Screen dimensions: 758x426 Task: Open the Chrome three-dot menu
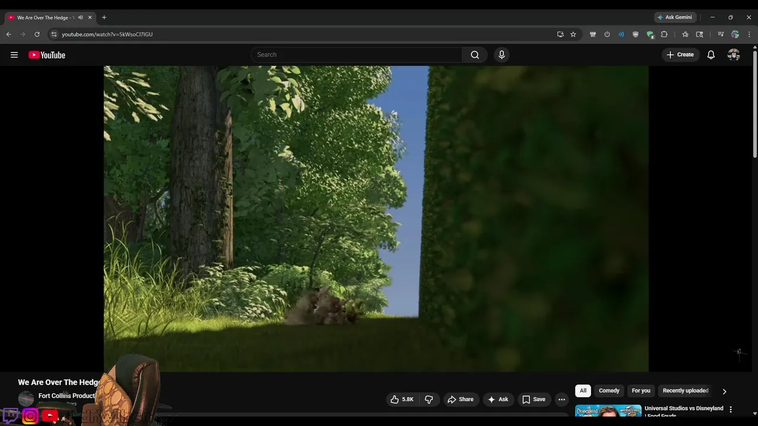(749, 34)
